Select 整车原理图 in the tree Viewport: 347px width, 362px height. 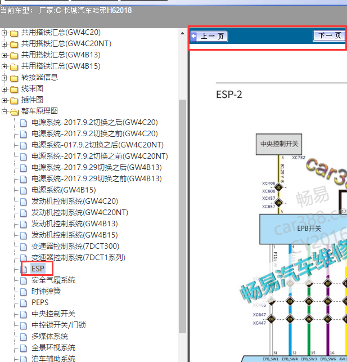39,111
